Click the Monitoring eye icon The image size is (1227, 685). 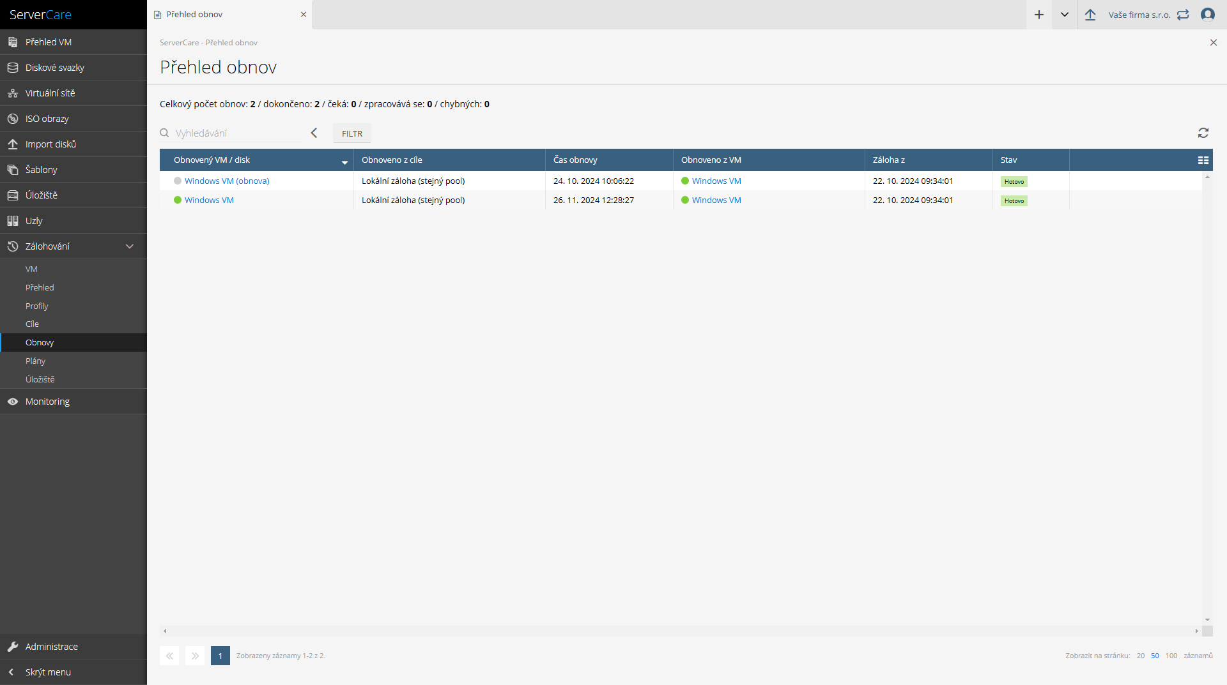pos(13,402)
